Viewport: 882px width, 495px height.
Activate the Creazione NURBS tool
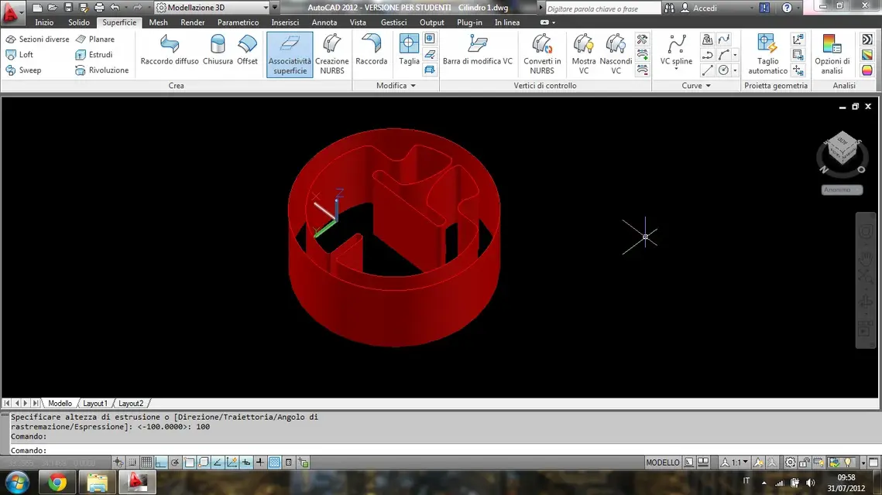click(332, 54)
